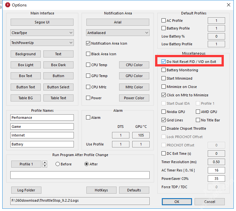Open the Antialiased dropdown list
Viewport: 236px width, 211px height.
(x=118, y=33)
